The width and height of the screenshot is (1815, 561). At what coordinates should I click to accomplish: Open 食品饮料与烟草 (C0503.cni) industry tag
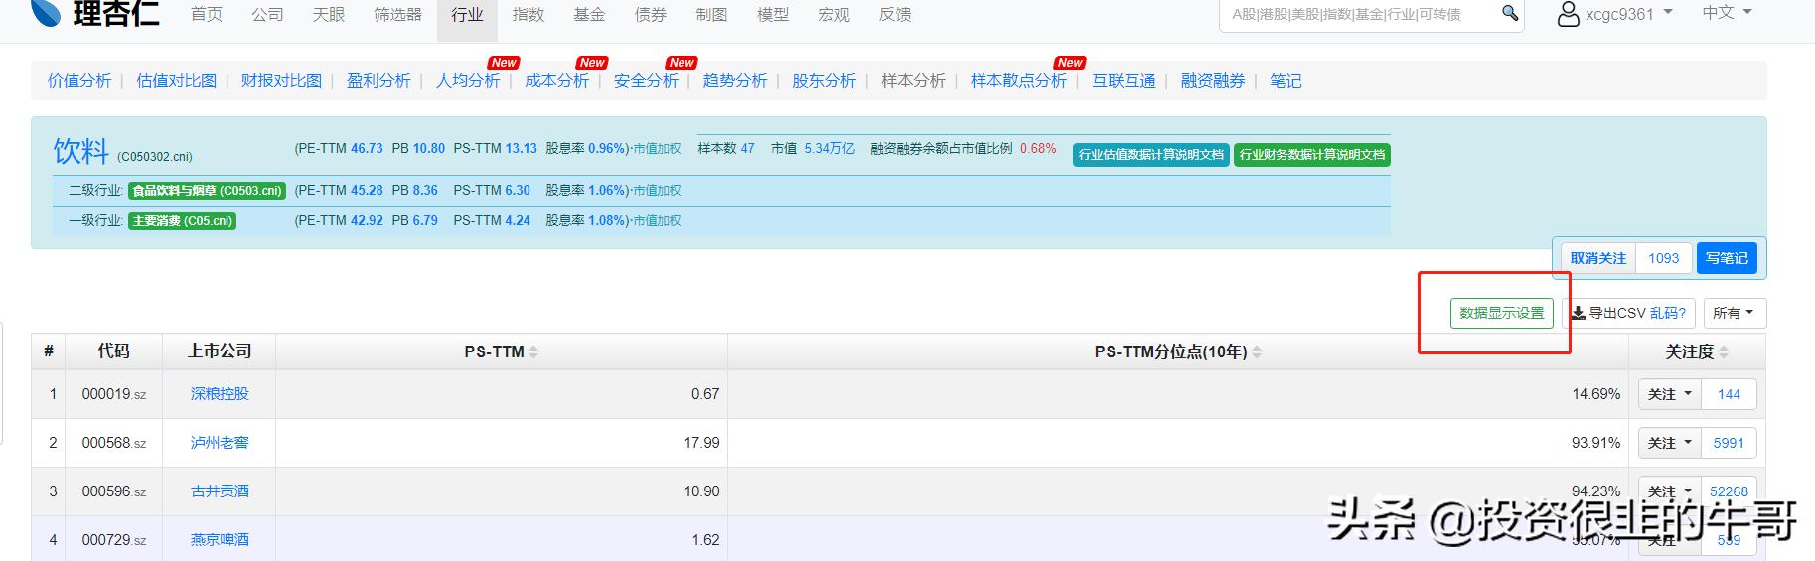point(207,190)
